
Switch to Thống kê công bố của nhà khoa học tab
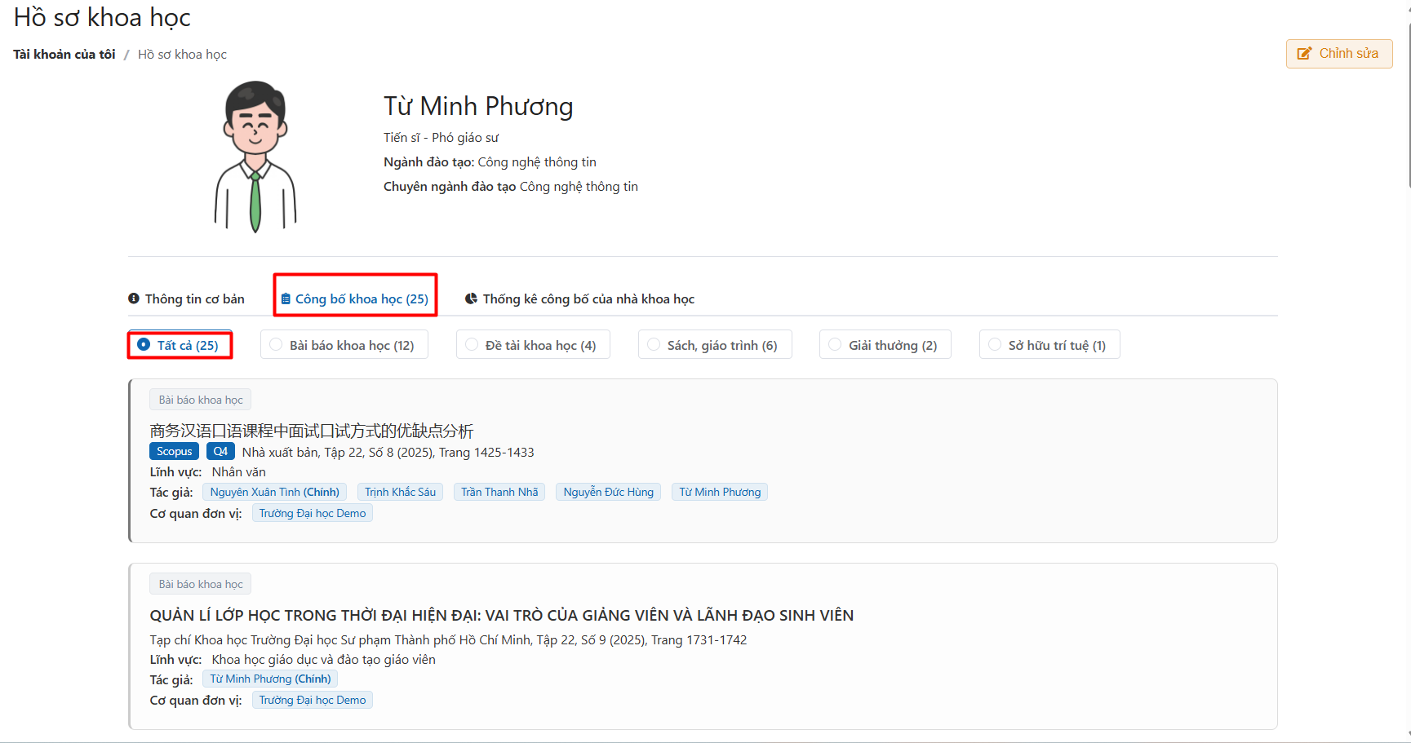point(588,299)
